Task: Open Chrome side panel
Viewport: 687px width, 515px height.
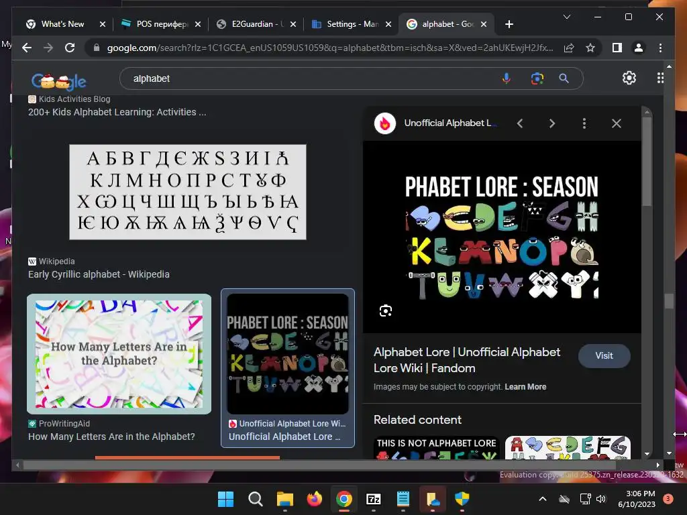Action: 617,48
